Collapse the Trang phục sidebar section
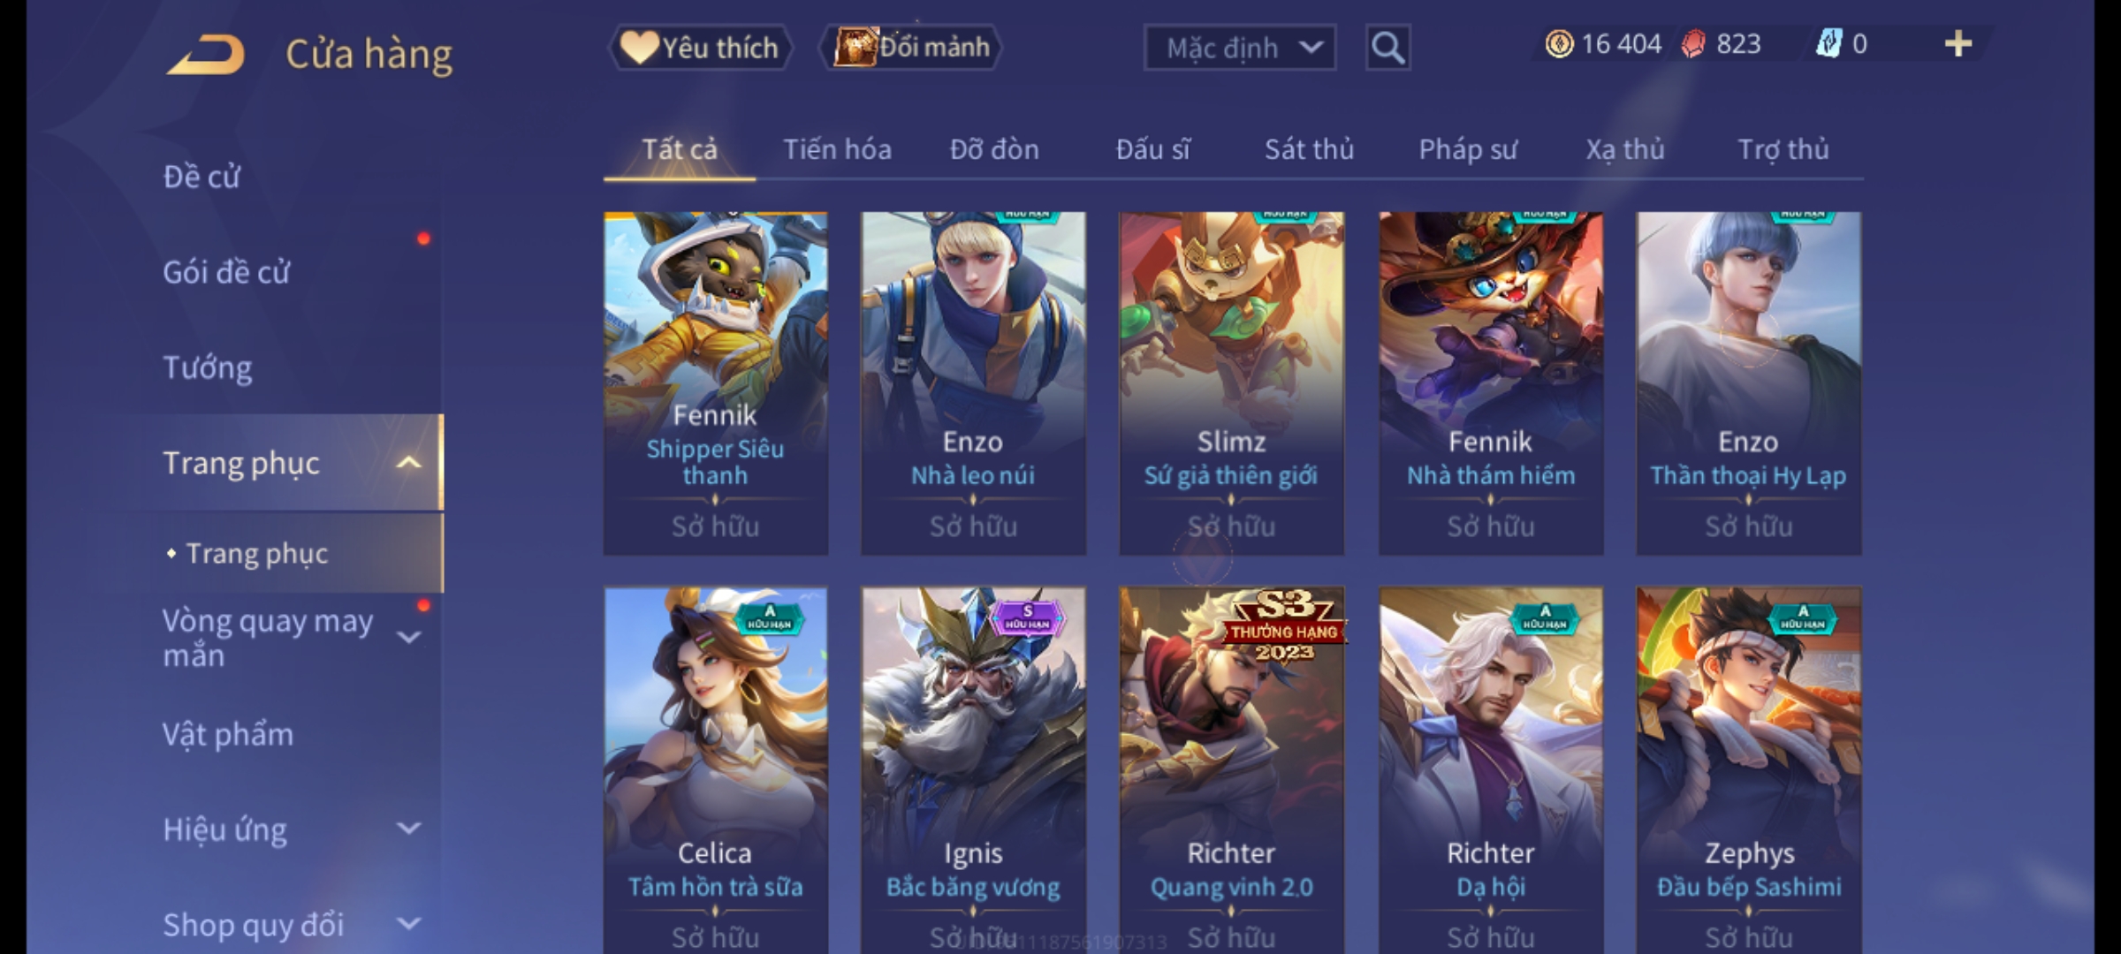The image size is (2121, 954). click(x=408, y=463)
